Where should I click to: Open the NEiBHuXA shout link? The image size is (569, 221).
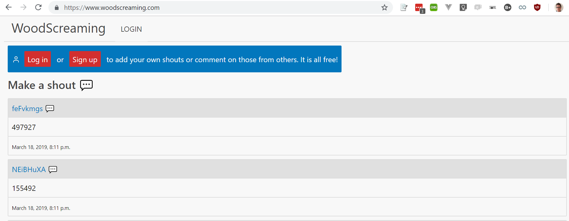(29, 170)
